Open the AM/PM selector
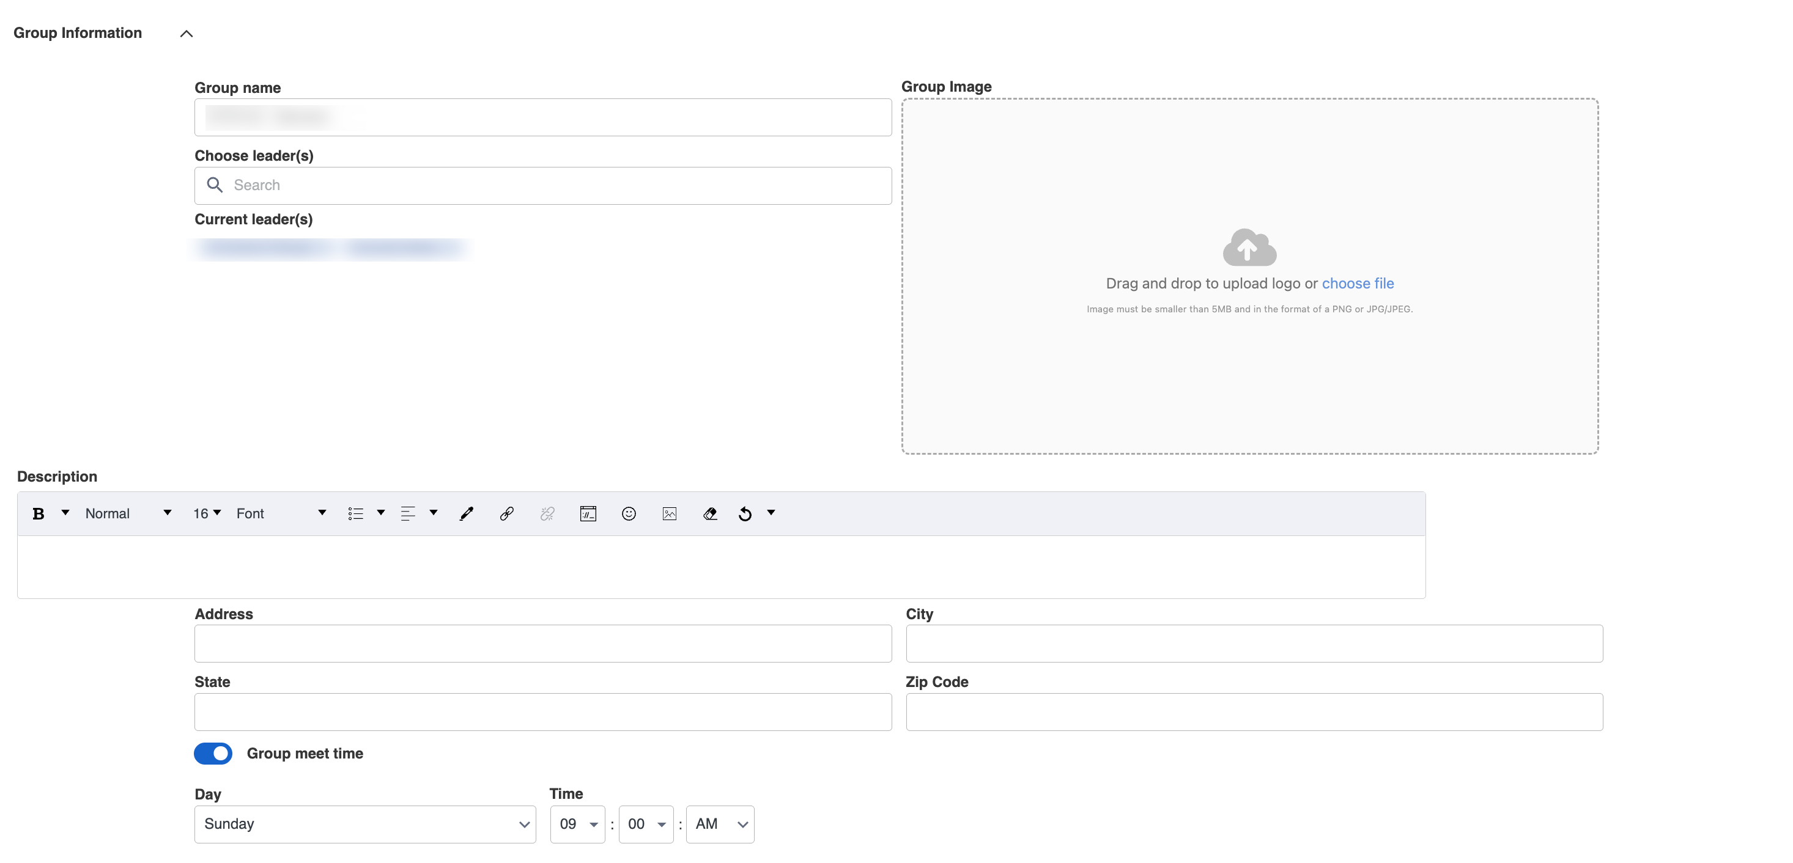1793x863 pixels. click(x=720, y=824)
